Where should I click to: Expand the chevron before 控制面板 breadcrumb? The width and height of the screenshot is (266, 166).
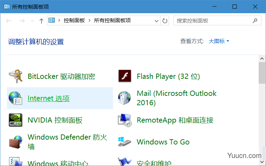[x=59, y=20]
